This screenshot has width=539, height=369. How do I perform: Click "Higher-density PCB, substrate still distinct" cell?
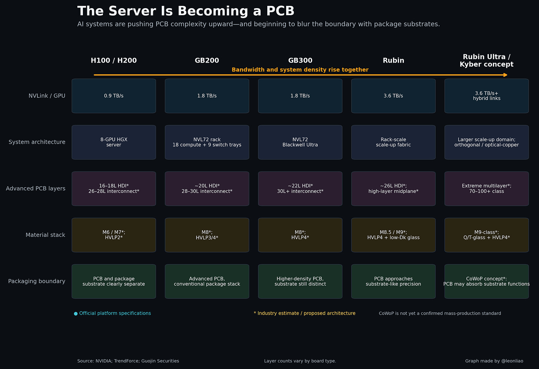(x=300, y=281)
